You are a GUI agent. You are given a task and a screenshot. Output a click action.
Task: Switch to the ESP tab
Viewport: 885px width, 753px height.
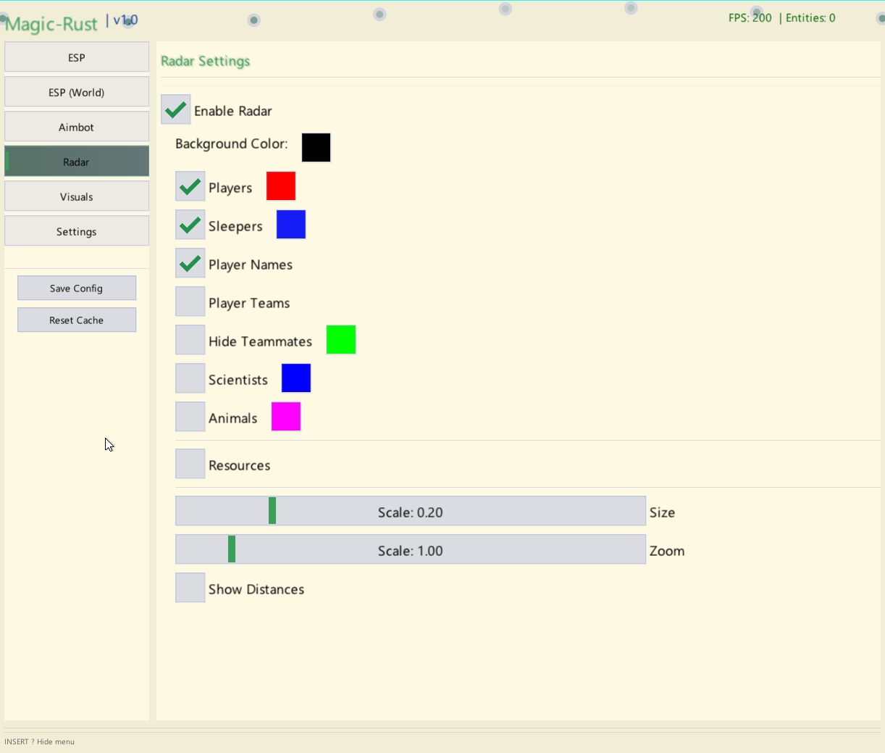pyautogui.click(x=76, y=57)
